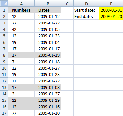The image size is (123, 116).
Task: Click the cell containing 42
Action: (22, 29)
